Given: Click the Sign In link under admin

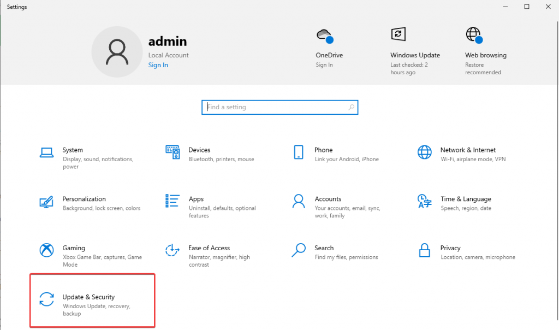Looking at the screenshot, I should pos(158,65).
